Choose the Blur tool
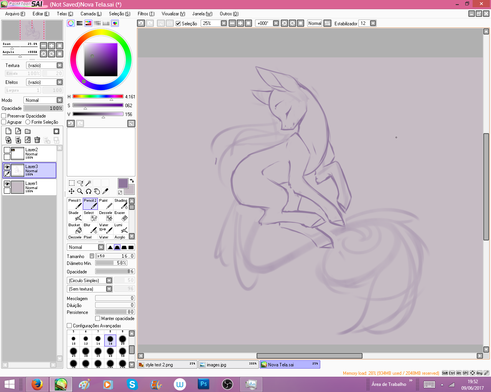Screen dimensions: 491x392 point(91,228)
